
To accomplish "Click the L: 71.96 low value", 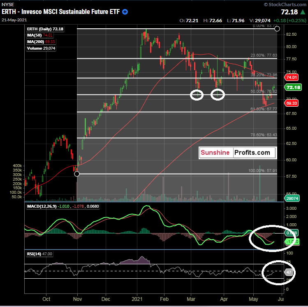I will point(236,21).
